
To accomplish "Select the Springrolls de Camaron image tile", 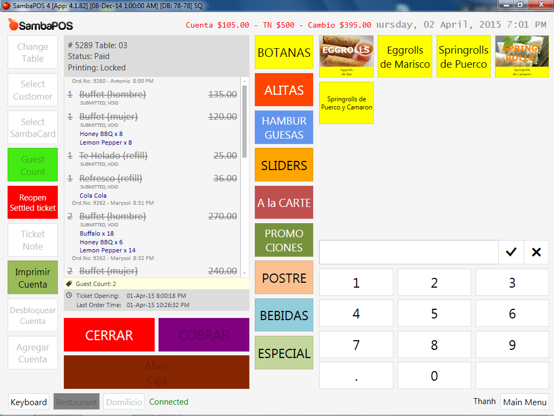I will (x=522, y=56).
